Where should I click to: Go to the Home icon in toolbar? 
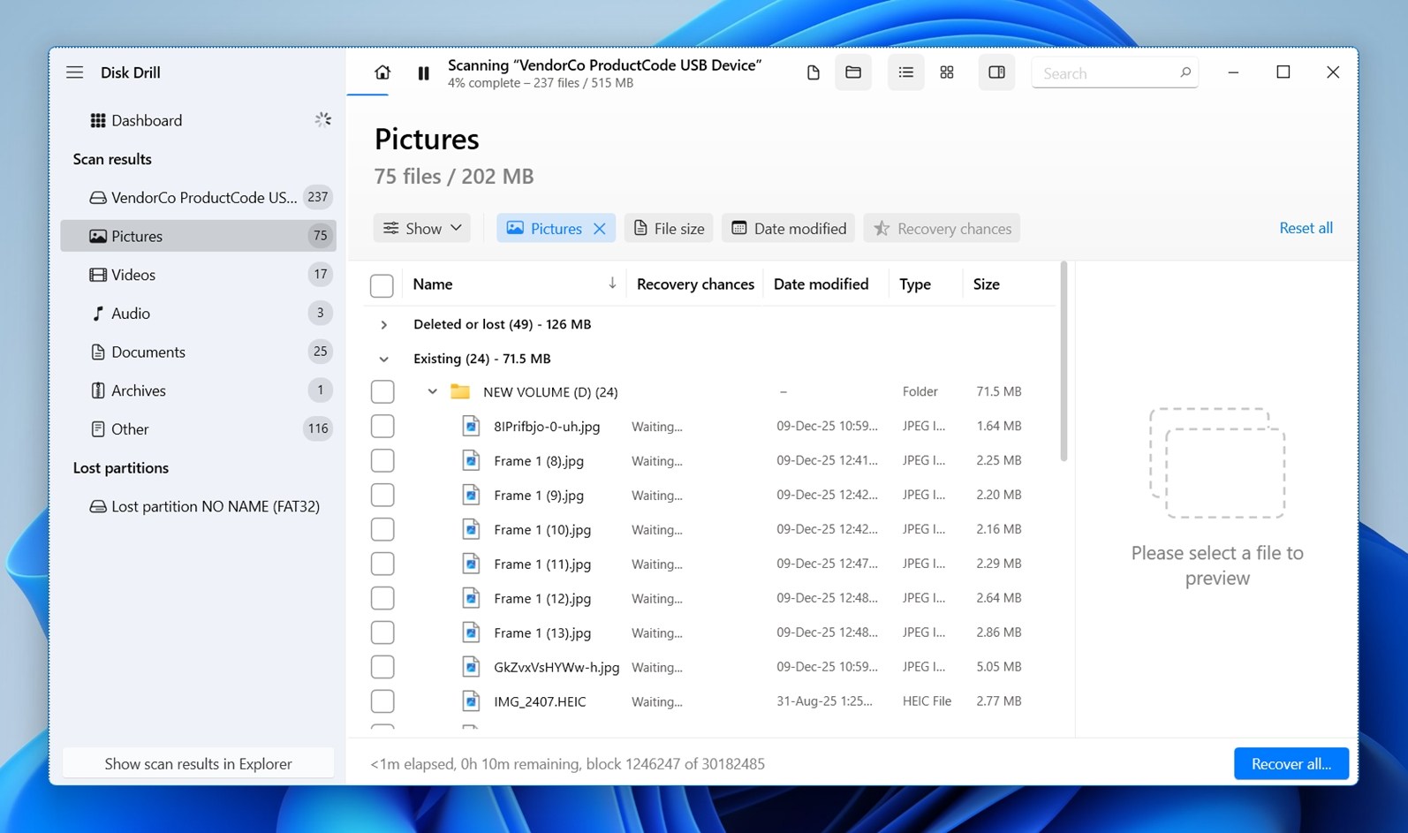coord(382,72)
